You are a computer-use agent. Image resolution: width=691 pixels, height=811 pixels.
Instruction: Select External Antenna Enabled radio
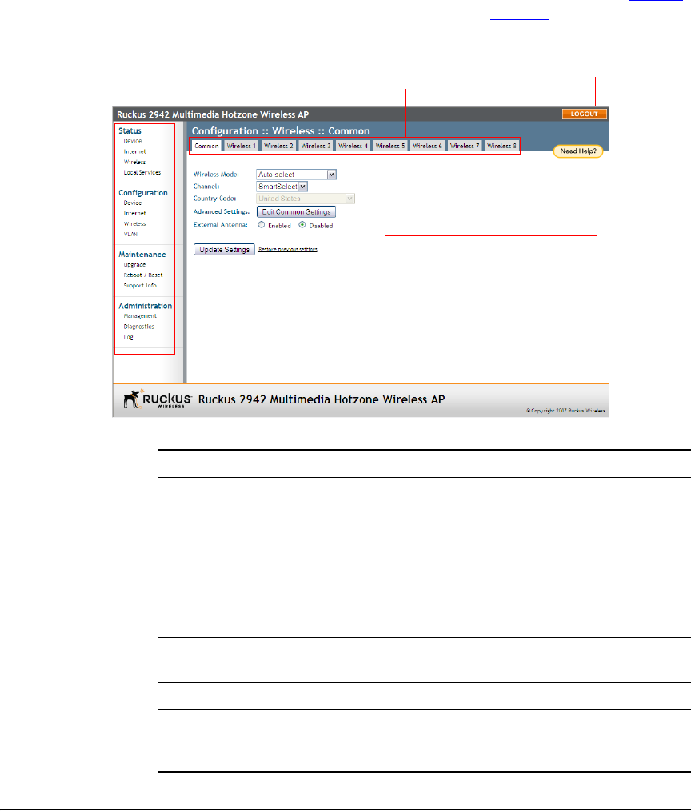(x=262, y=225)
